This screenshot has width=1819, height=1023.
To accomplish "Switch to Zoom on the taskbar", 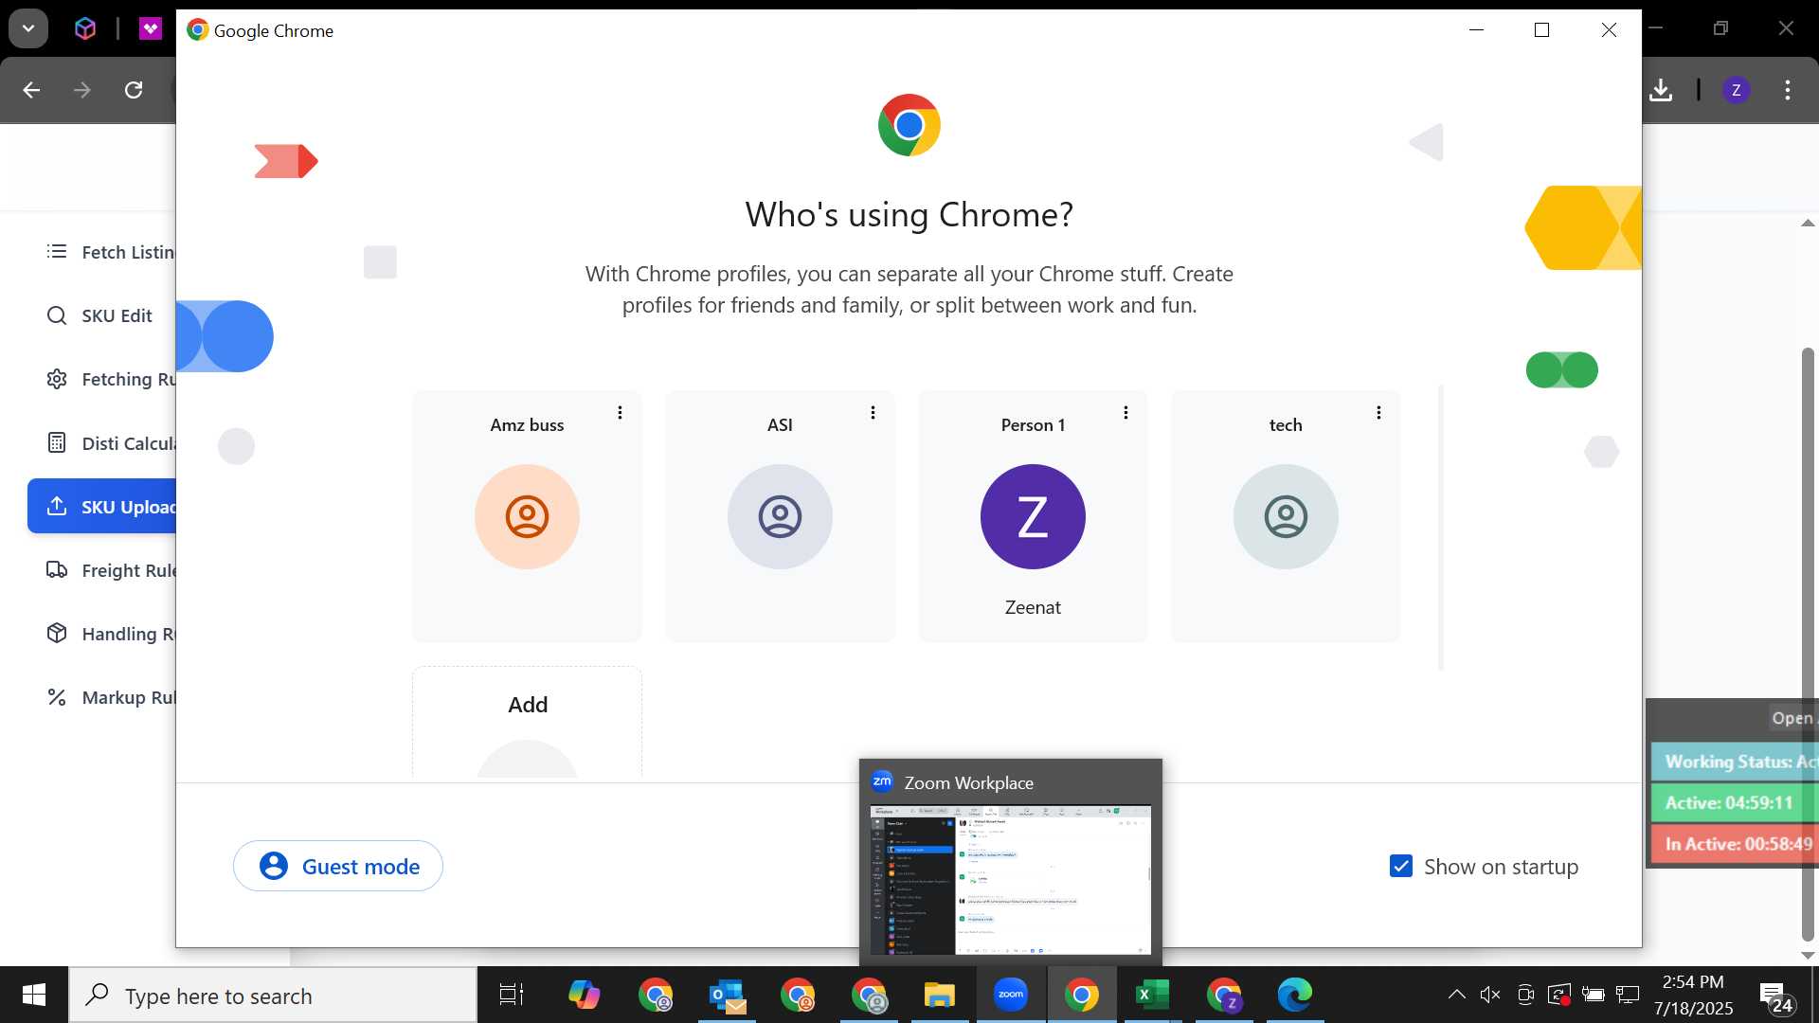I will coord(1011,995).
